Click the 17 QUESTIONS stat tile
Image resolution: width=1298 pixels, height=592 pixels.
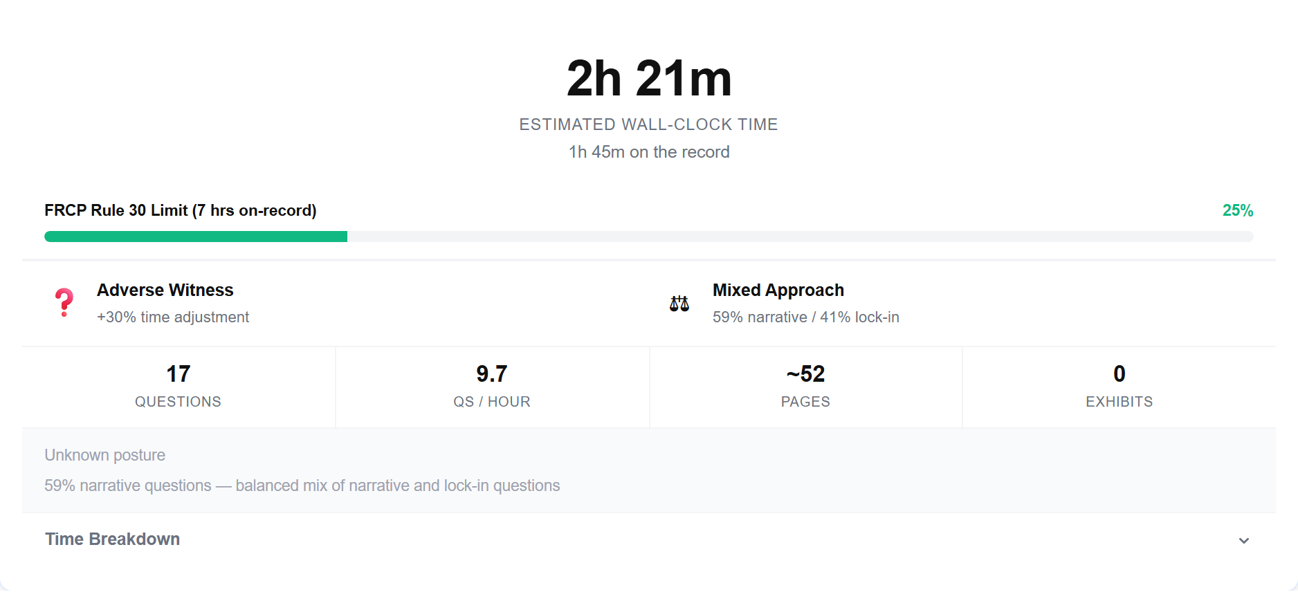(178, 385)
